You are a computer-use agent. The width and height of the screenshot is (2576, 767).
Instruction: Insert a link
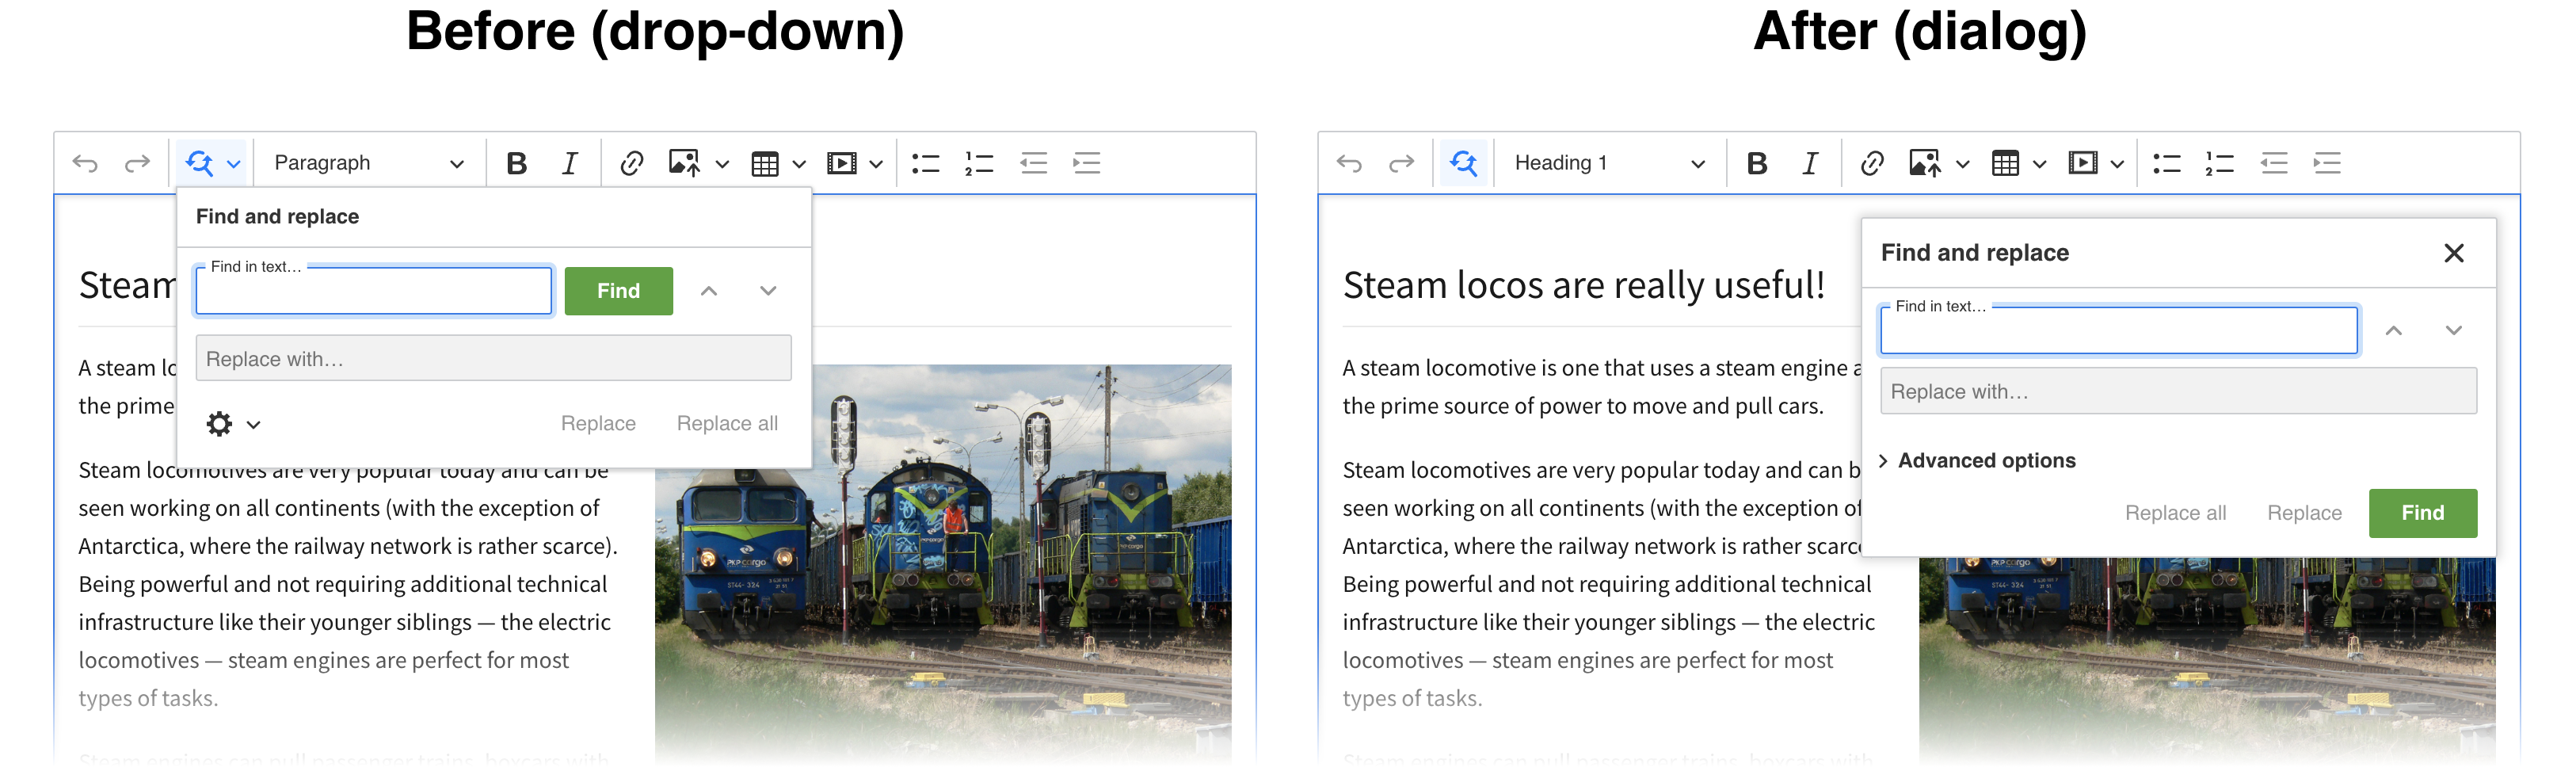tap(632, 162)
